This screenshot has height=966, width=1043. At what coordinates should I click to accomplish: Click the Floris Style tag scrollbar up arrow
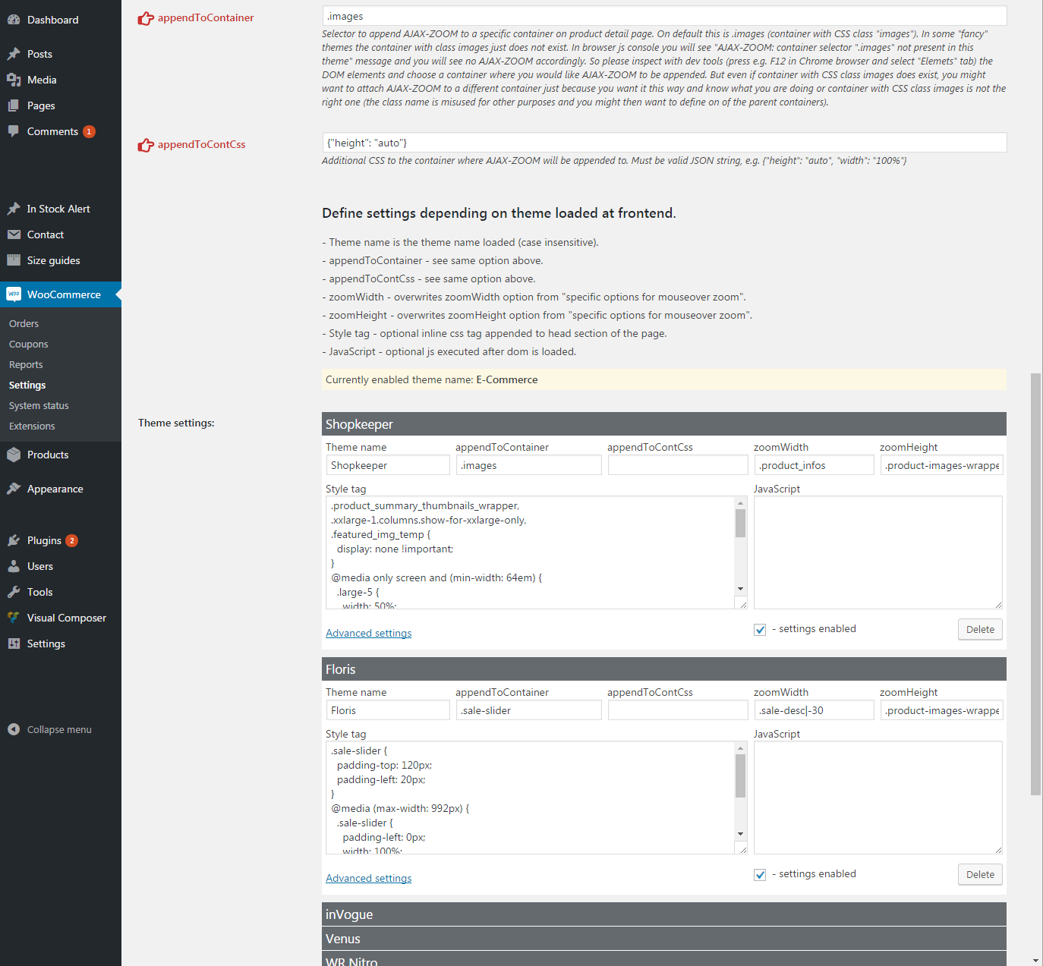740,748
